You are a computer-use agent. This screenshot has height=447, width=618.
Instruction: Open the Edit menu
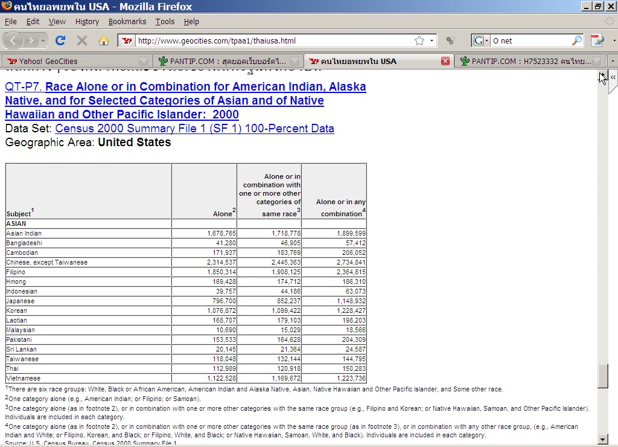point(33,22)
